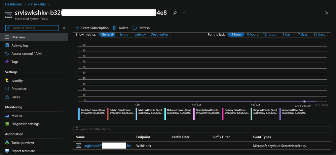
Task: Click the Locks padlock icon
Action: (x=7, y=97)
